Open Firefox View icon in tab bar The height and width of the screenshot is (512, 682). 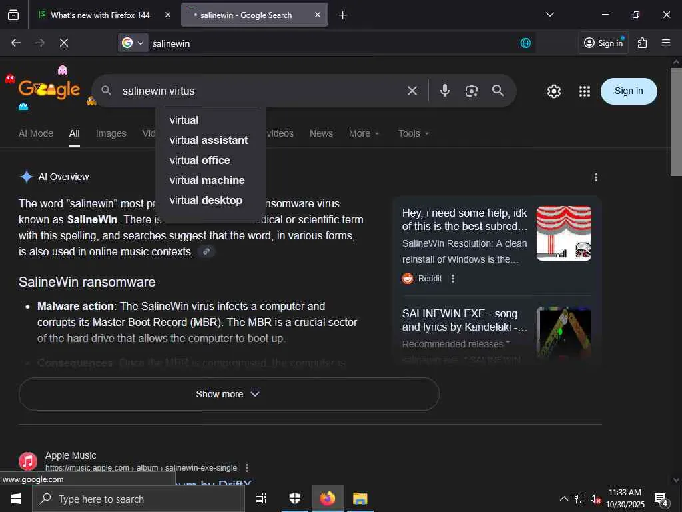13,15
